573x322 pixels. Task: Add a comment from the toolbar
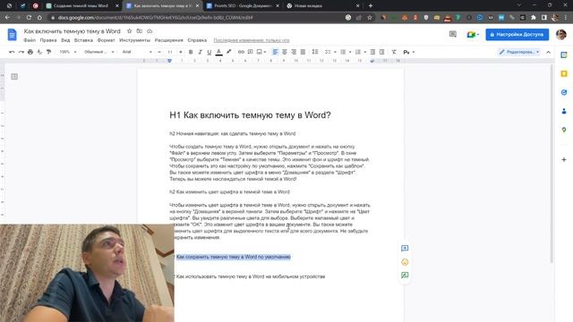coord(251,52)
